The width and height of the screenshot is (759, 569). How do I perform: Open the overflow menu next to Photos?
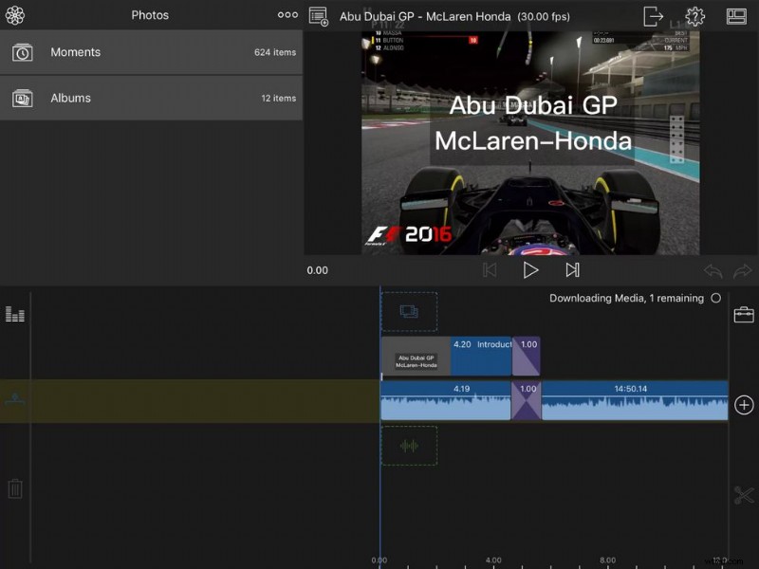pyautogui.click(x=287, y=15)
